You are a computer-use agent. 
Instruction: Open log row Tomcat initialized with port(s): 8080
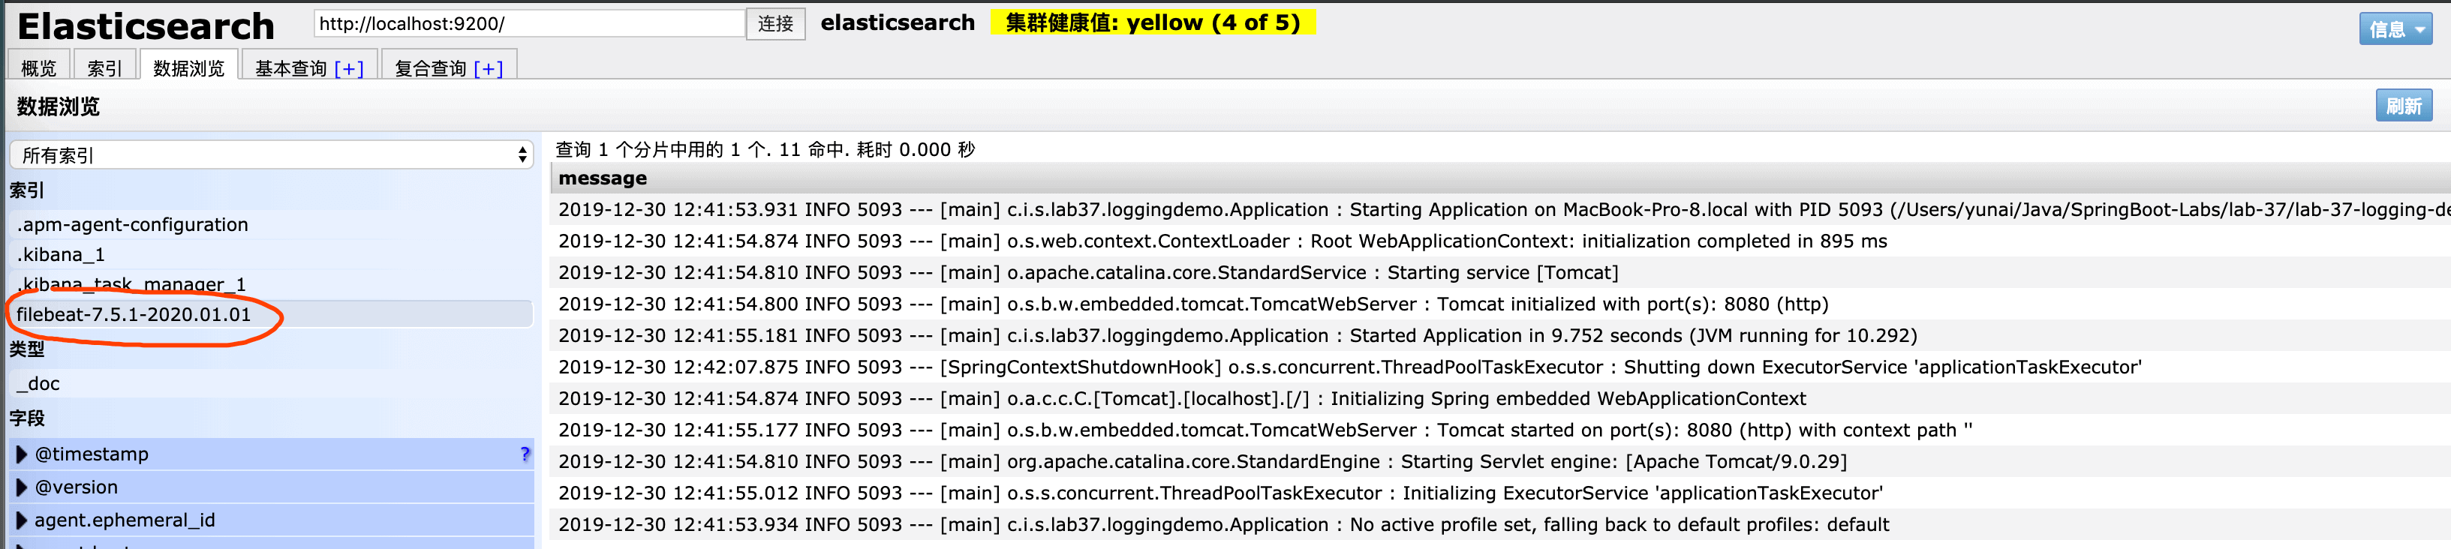[1499, 304]
